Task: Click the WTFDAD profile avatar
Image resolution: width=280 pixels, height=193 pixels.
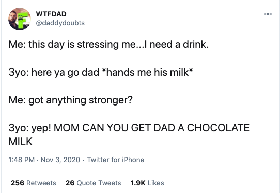Action: click(20, 19)
